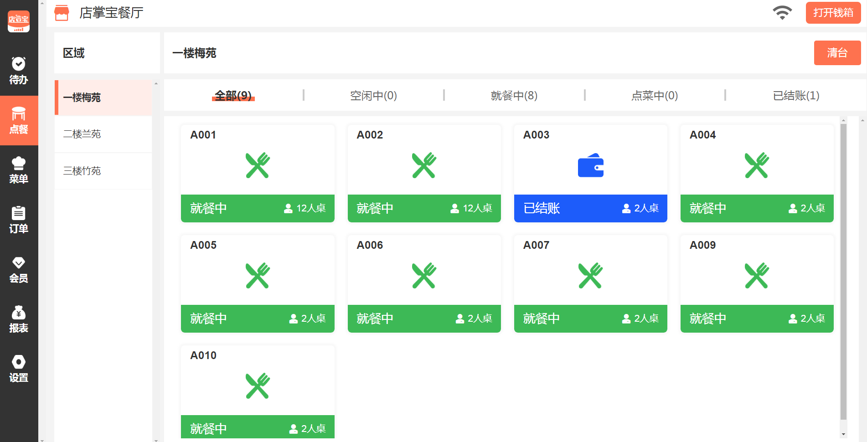Image resolution: width=867 pixels, height=442 pixels.
Task: Show the 已结账(1) tables tab
Action: [796, 96]
